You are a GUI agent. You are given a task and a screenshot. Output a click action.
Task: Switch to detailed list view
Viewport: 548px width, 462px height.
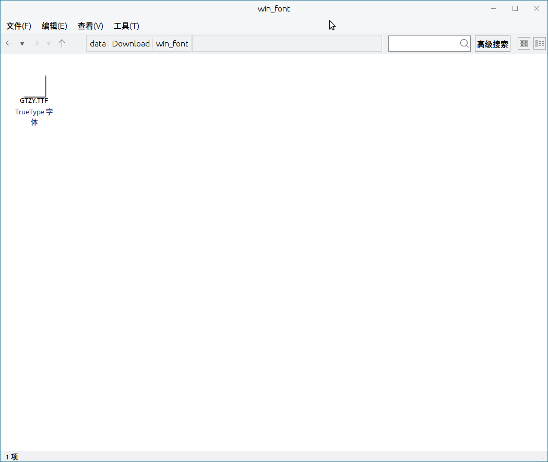tap(540, 44)
